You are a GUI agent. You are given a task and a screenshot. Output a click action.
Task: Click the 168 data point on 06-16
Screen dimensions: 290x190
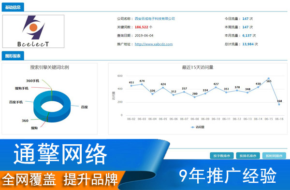coord(279,104)
